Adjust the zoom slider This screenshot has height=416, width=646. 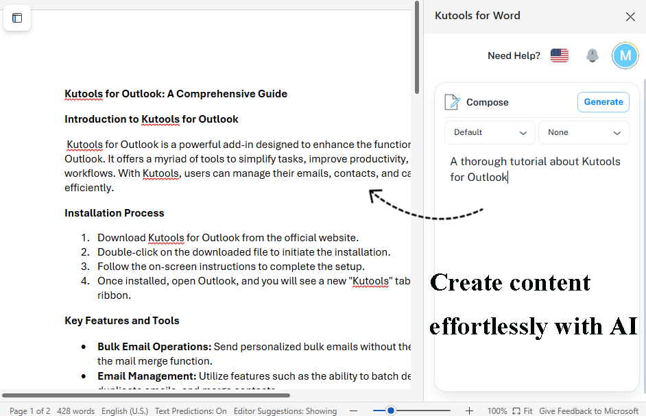coord(391,411)
